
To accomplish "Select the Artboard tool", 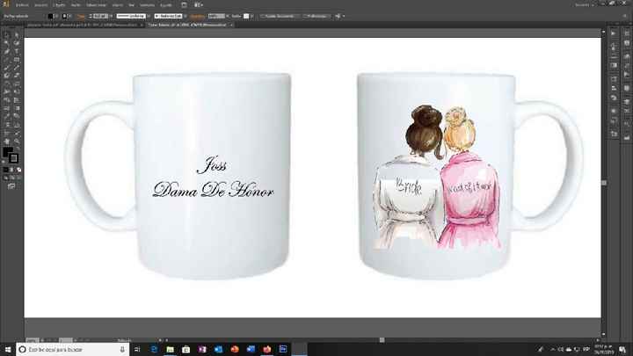I will [6, 133].
